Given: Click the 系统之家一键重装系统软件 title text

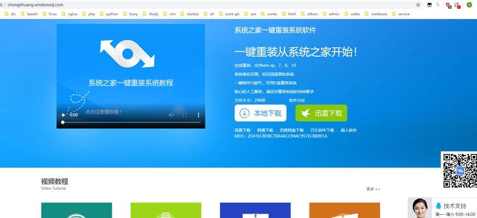Looking at the screenshot, I should (275, 30).
